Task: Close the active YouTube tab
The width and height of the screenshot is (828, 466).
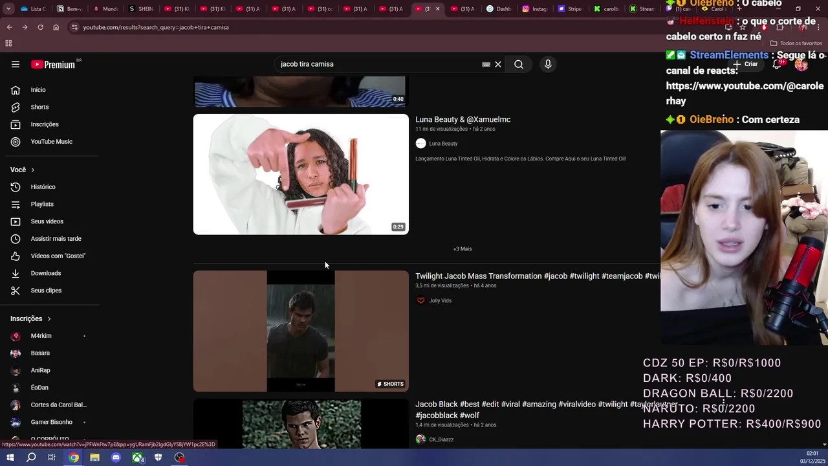Action: [437, 9]
